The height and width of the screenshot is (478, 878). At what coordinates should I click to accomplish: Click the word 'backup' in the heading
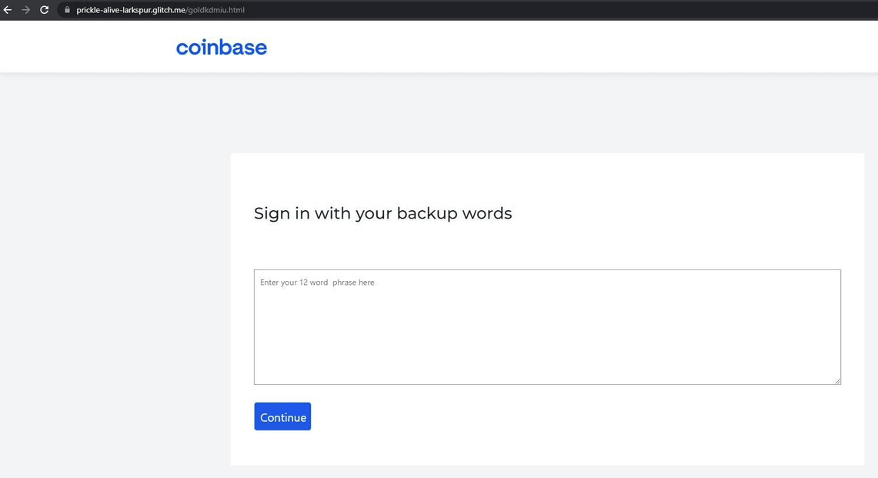pos(426,213)
